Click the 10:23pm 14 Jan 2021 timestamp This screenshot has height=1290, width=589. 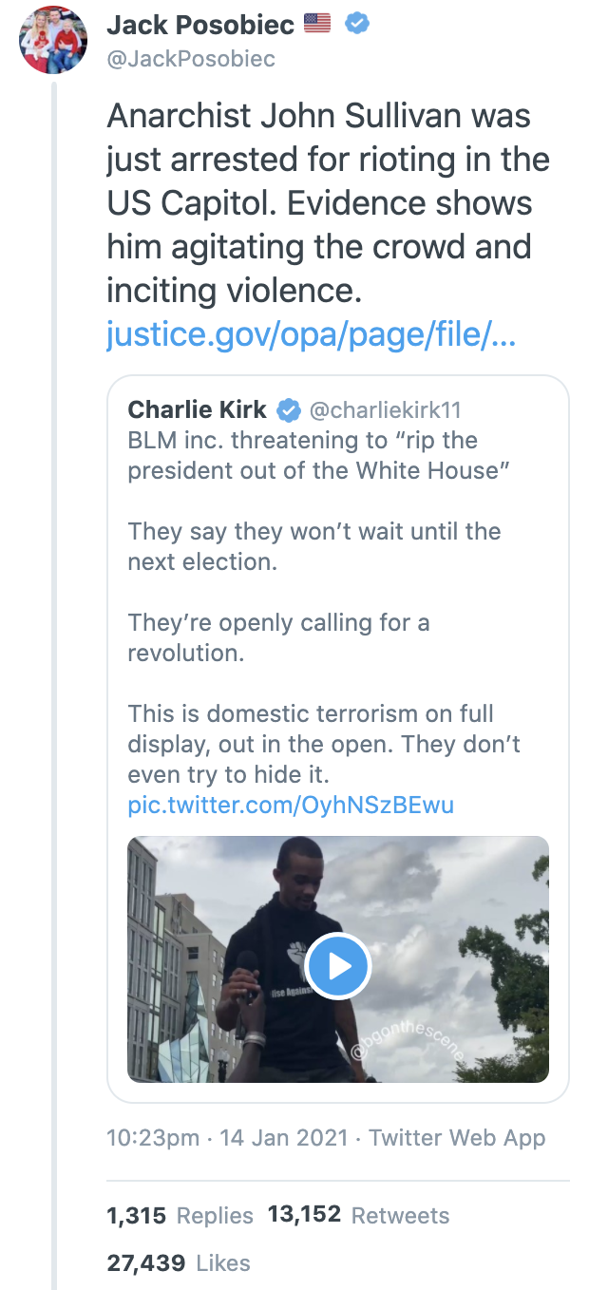coord(227,1137)
